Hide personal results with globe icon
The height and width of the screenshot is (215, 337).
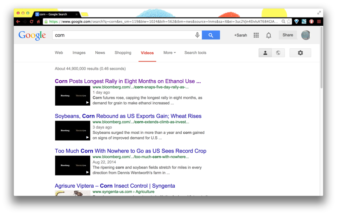pos(278,53)
